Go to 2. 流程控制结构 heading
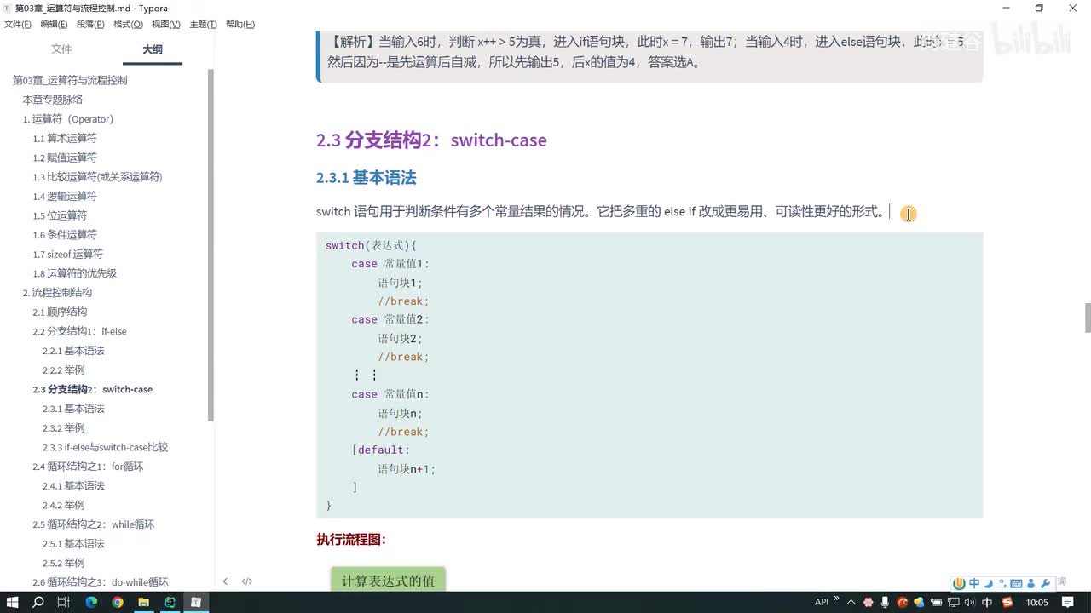Image resolution: width=1091 pixels, height=613 pixels. pyautogui.click(x=57, y=293)
